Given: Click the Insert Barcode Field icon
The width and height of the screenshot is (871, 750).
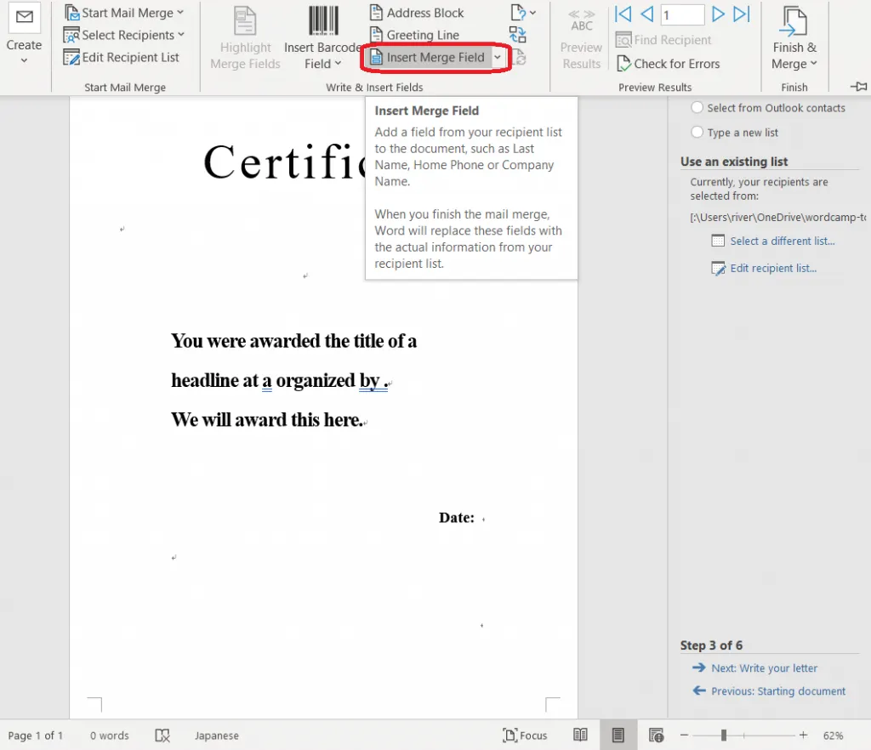Looking at the screenshot, I should click(322, 20).
